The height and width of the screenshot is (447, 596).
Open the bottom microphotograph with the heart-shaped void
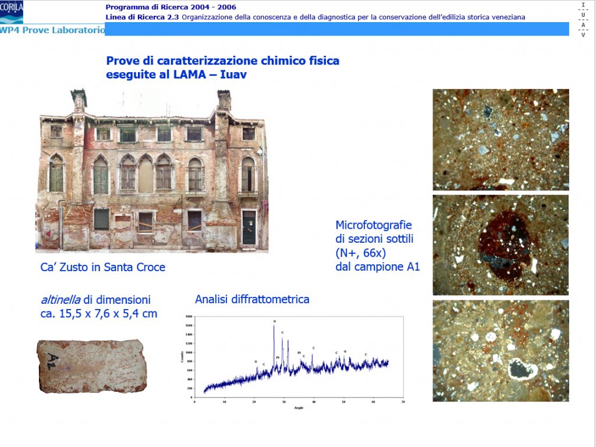pyautogui.click(x=501, y=351)
